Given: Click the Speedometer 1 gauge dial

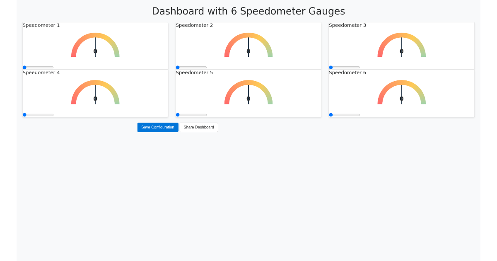Looking at the screenshot, I should click(95, 45).
